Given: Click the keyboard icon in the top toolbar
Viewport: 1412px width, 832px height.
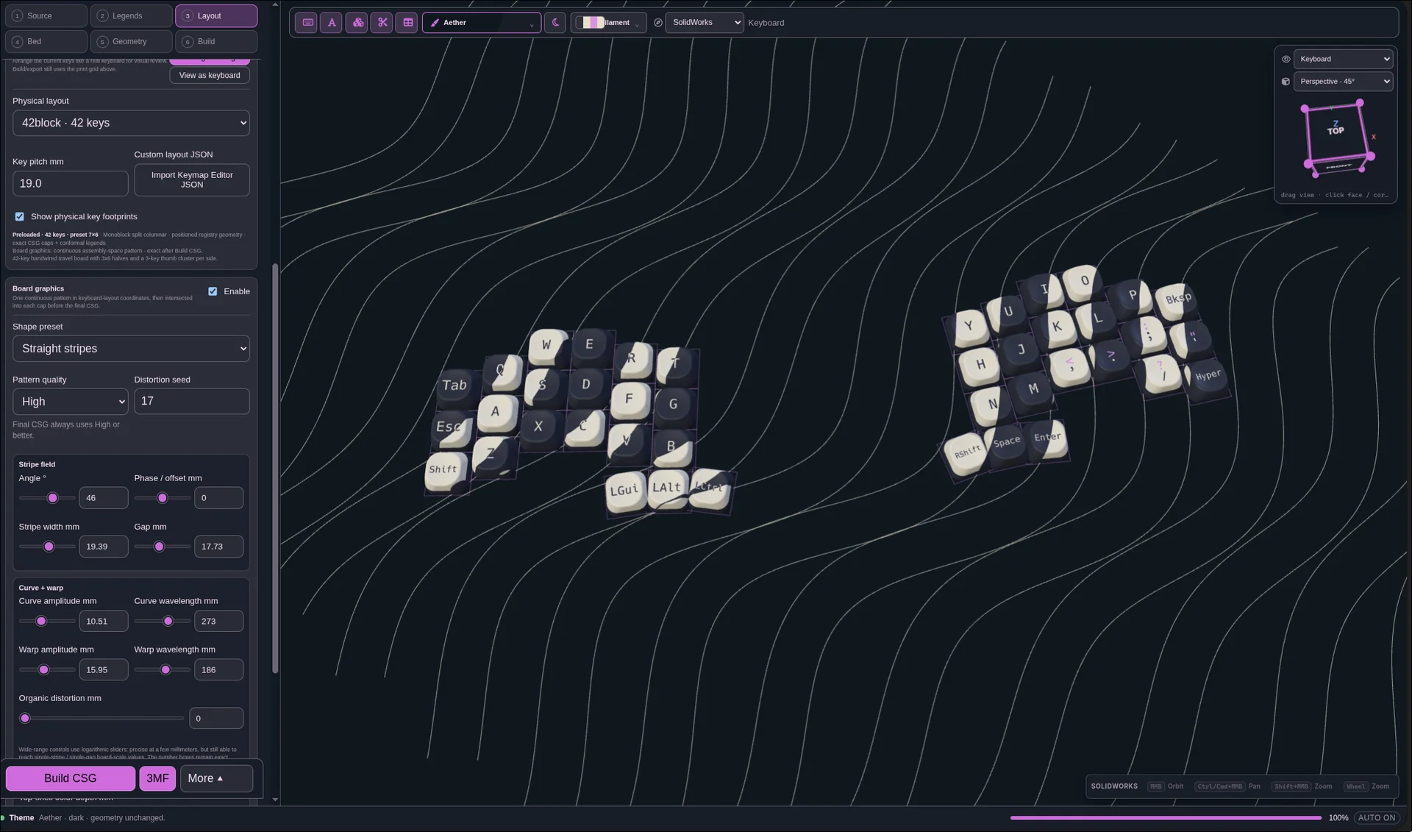Looking at the screenshot, I should click(307, 23).
